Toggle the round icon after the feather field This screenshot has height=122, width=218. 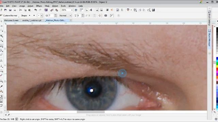point(100,16)
